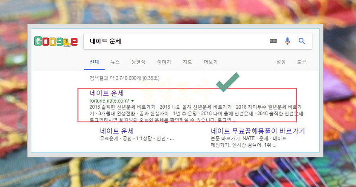Click the blue magnifier search button
The width and height of the screenshot is (356, 187).
coord(302,41)
